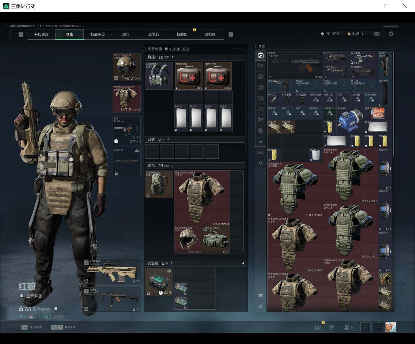
Task: Select the 电动马达 neighbor 便携生存 orange kit item
Action: (x=378, y=114)
